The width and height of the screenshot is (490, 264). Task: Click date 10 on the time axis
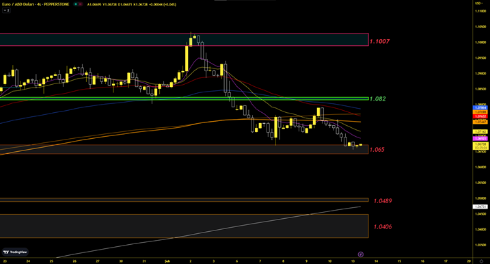click(x=329, y=261)
